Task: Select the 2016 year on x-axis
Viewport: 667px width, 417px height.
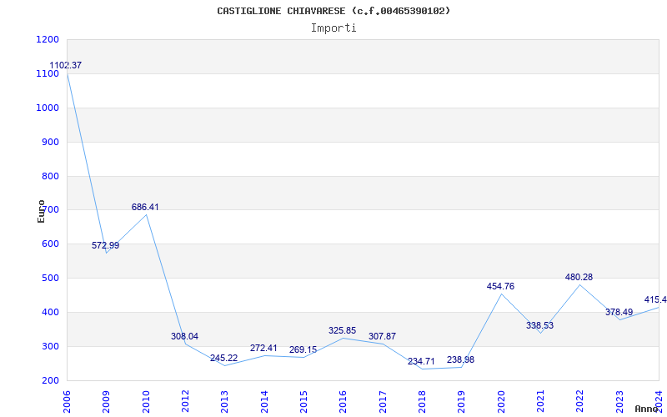Action: tap(344, 402)
